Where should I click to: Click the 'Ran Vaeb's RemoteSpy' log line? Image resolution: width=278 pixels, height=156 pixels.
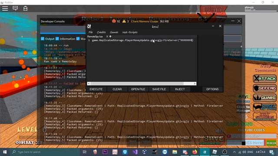(60, 62)
